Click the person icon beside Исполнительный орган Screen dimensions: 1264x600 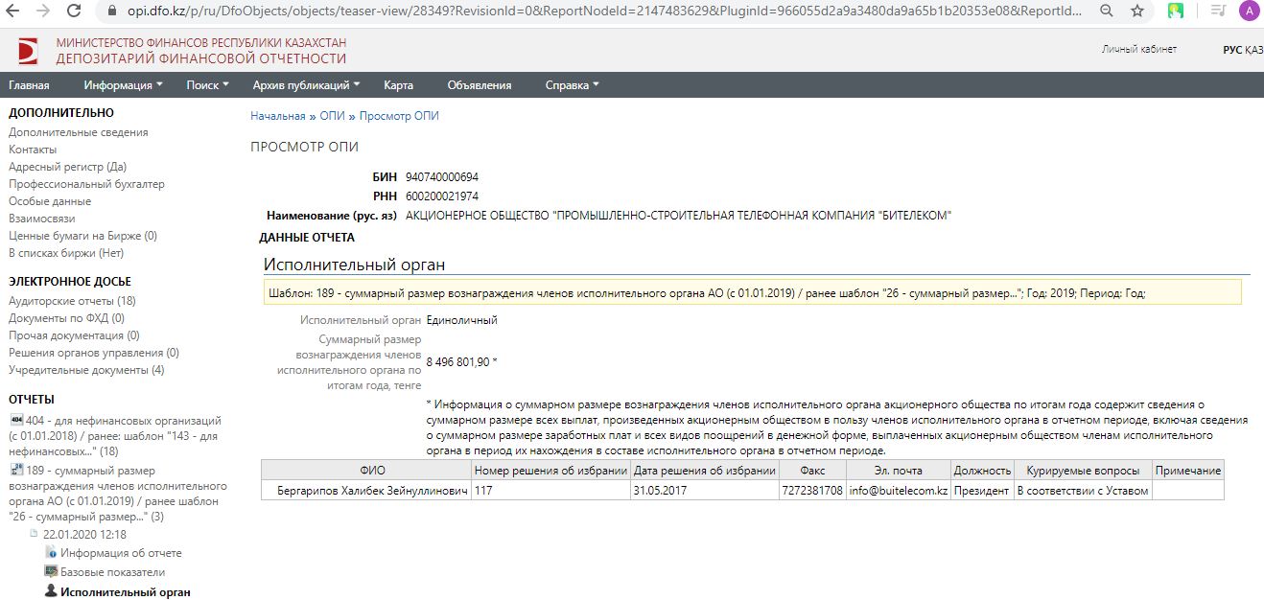[x=51, y=592]
